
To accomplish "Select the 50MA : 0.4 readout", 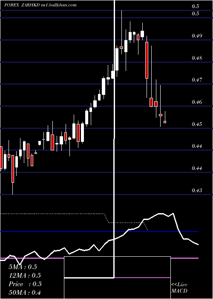I will [25, 292].
